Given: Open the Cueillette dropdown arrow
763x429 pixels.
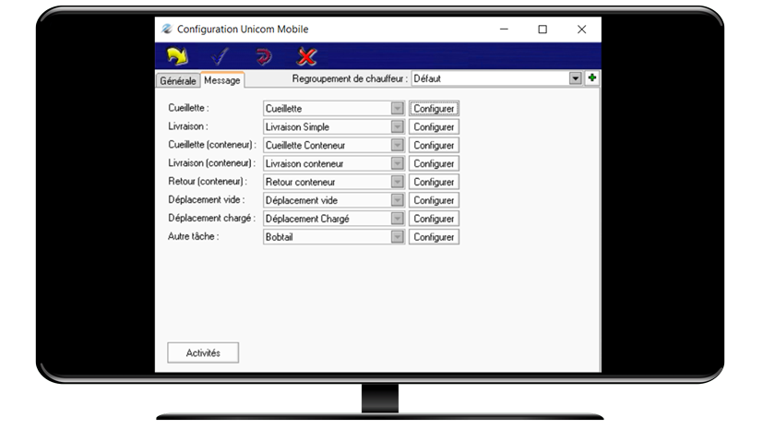Looking at the screenshot, I should (397, 109).
